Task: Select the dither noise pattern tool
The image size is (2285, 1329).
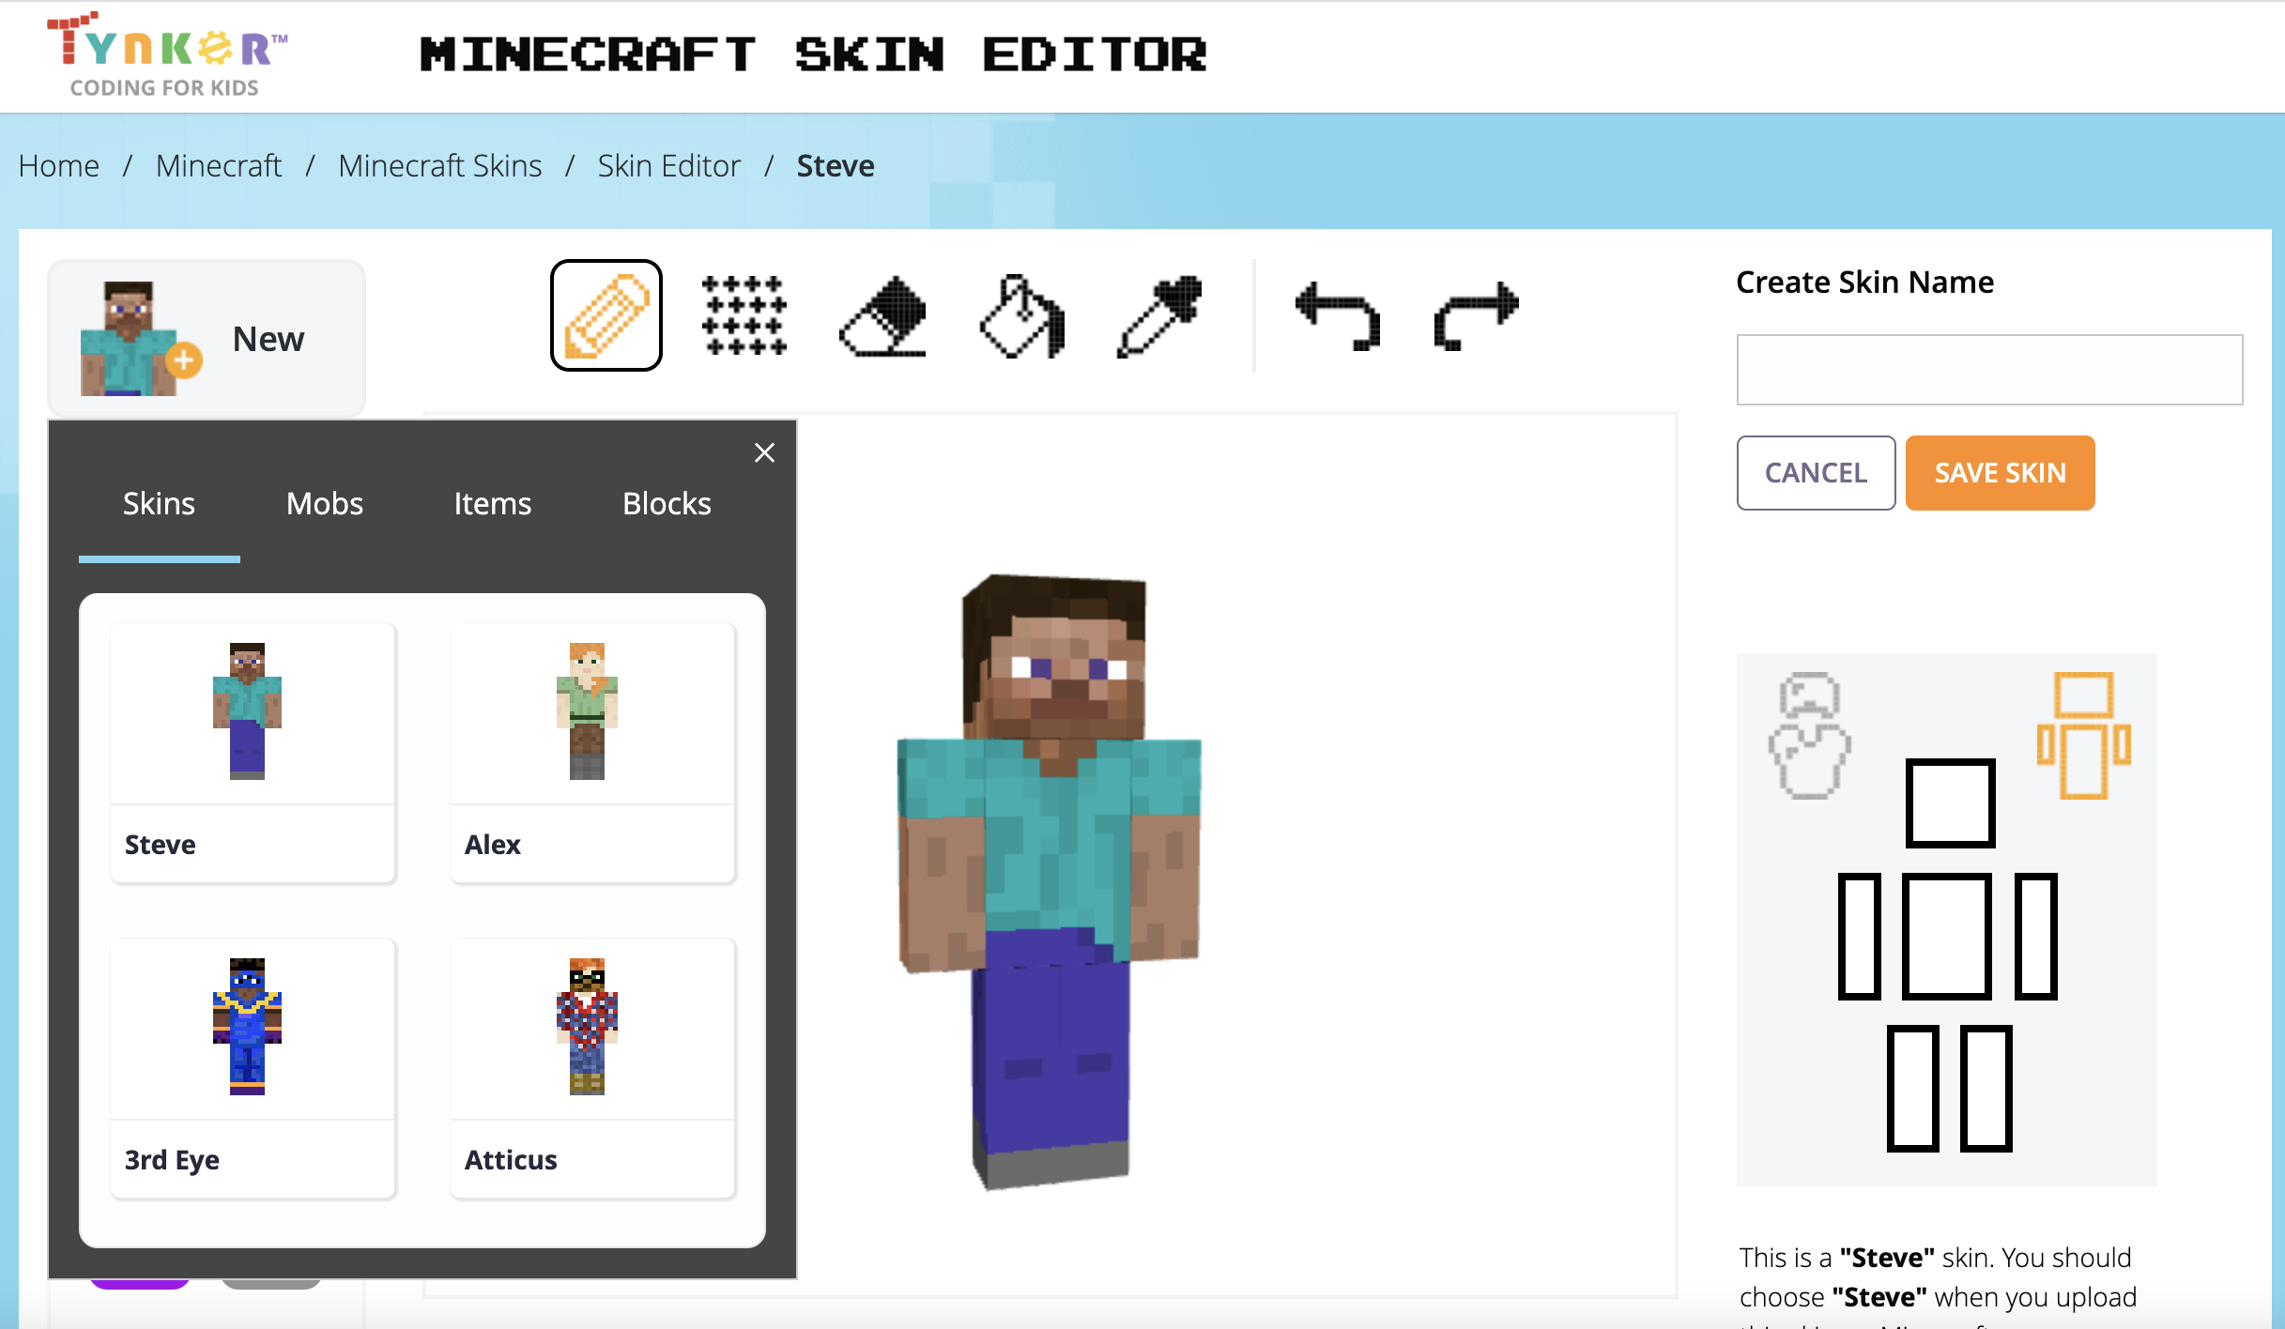Action: click(744, 315)
